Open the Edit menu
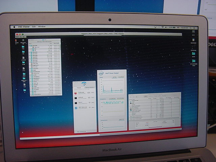 click(x=34, y=27)
